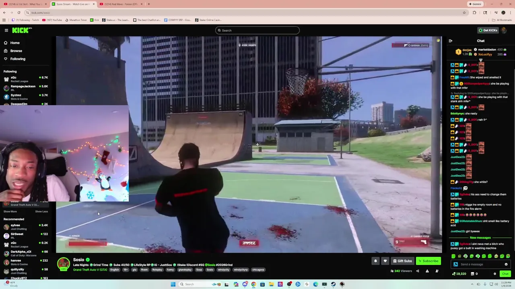The width and height of the screenshot is (515, 289).
Task: Bookmark this page with star icon
Action: [464, 12]
